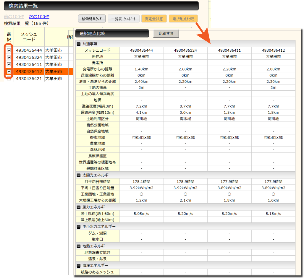Screen dimensions: 304x278
Task: Collapse the 共通事項 section
Action: tap(79, 44)
